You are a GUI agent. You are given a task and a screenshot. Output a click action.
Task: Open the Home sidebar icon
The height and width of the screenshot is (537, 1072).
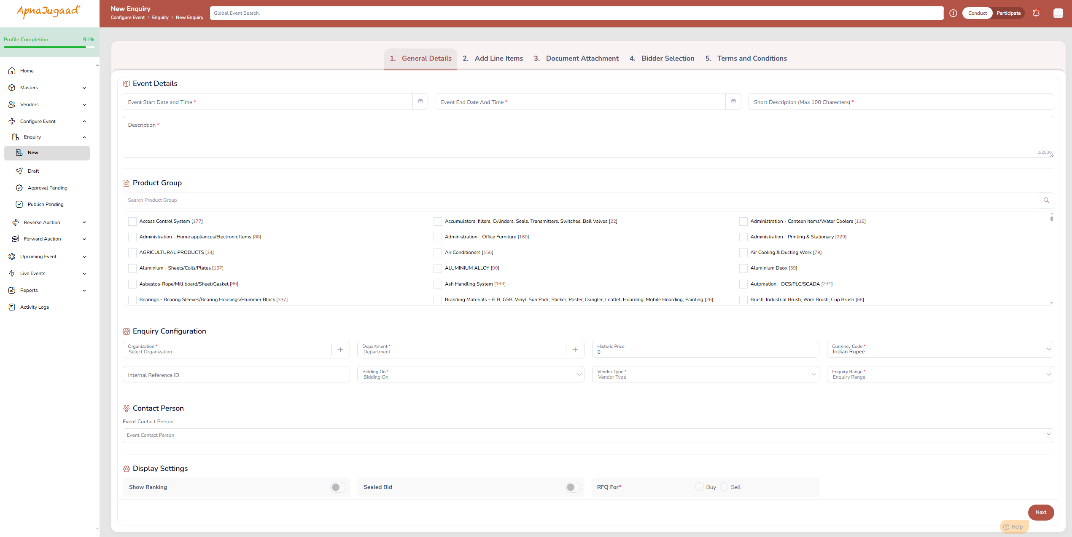point(12,71)
